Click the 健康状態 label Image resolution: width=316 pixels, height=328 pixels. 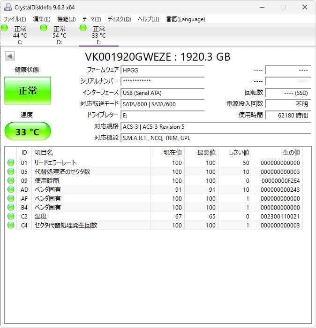coord(27,70)
